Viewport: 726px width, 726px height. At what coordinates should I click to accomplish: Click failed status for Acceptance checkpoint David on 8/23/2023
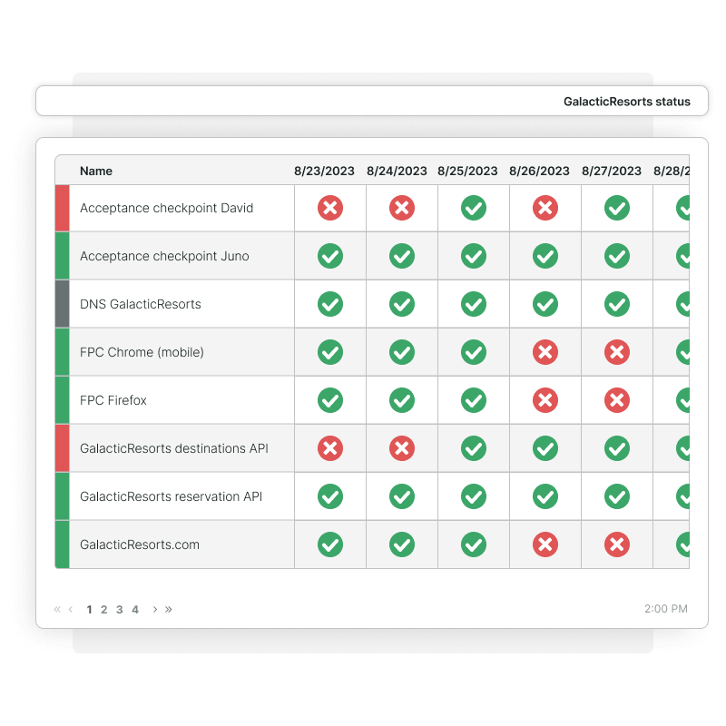point(330,208)
